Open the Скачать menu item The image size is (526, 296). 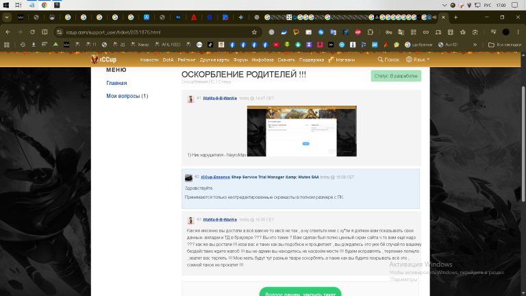click(x=286, y=60)
